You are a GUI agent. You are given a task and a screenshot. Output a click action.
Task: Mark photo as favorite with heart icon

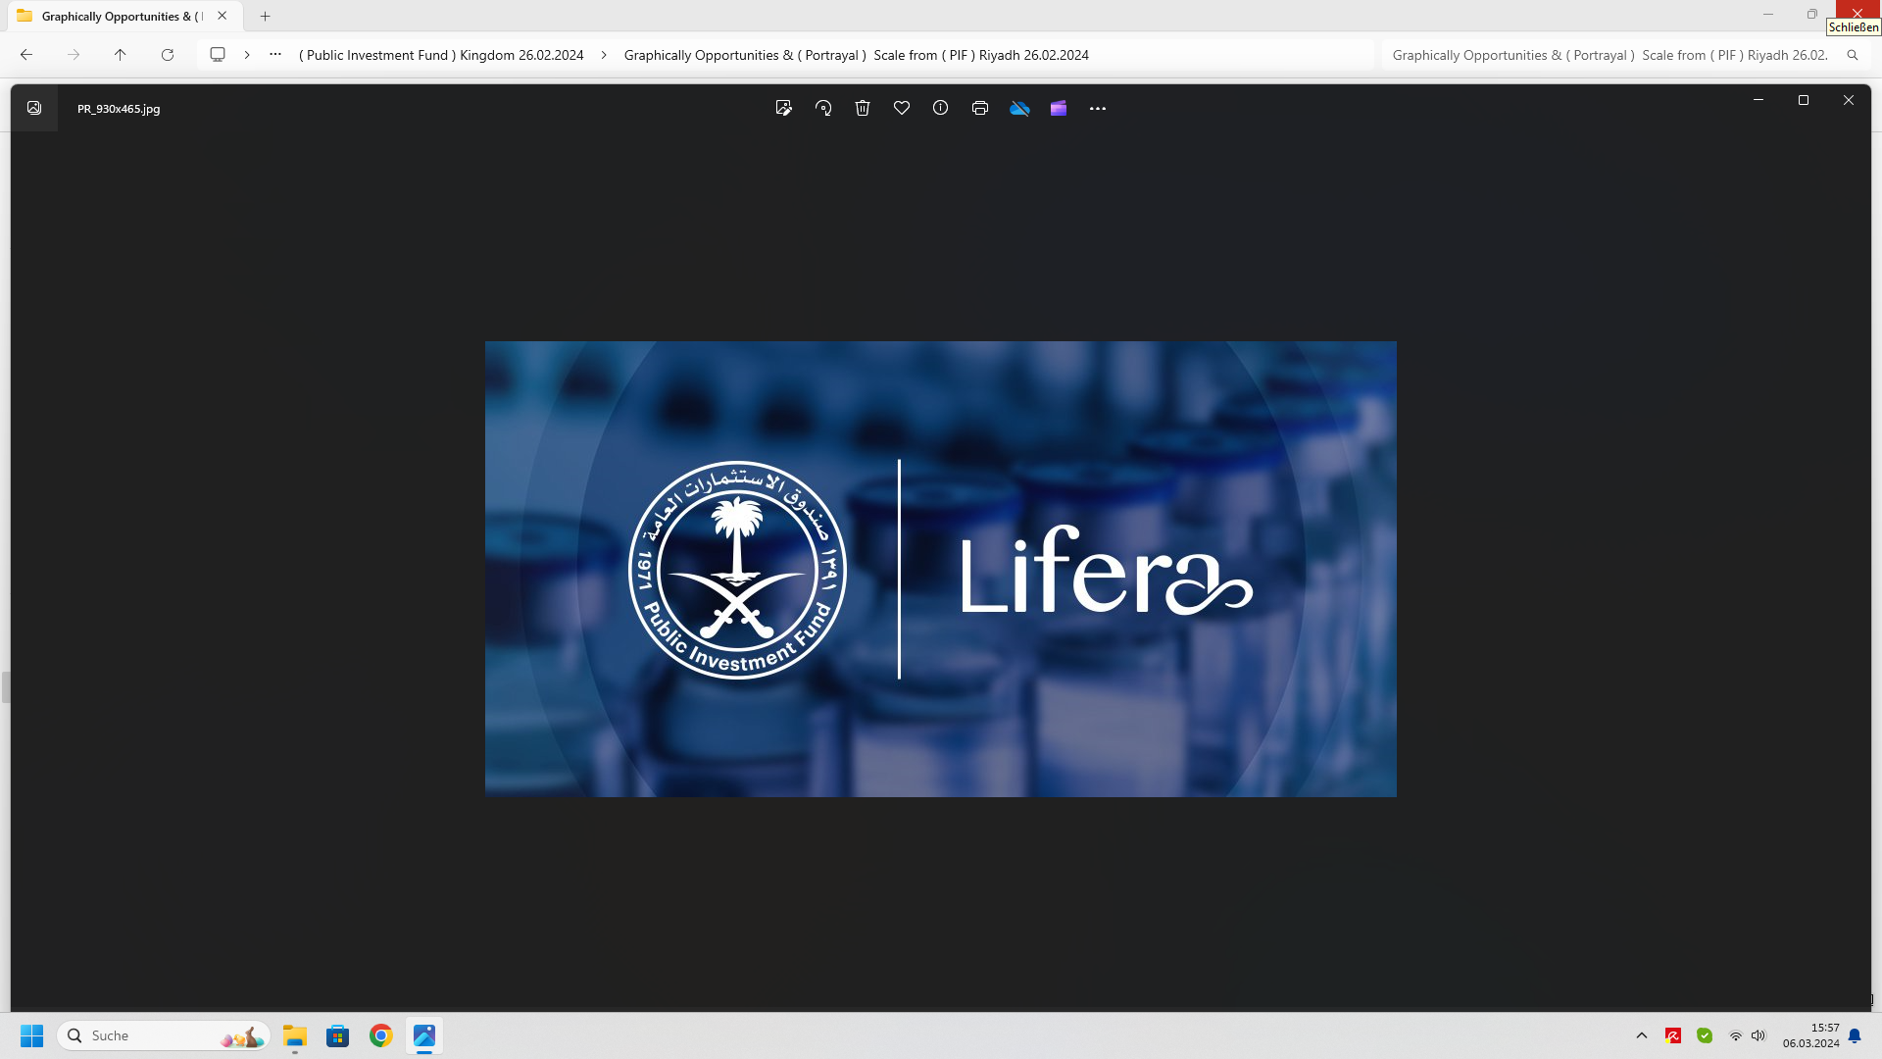902,108
